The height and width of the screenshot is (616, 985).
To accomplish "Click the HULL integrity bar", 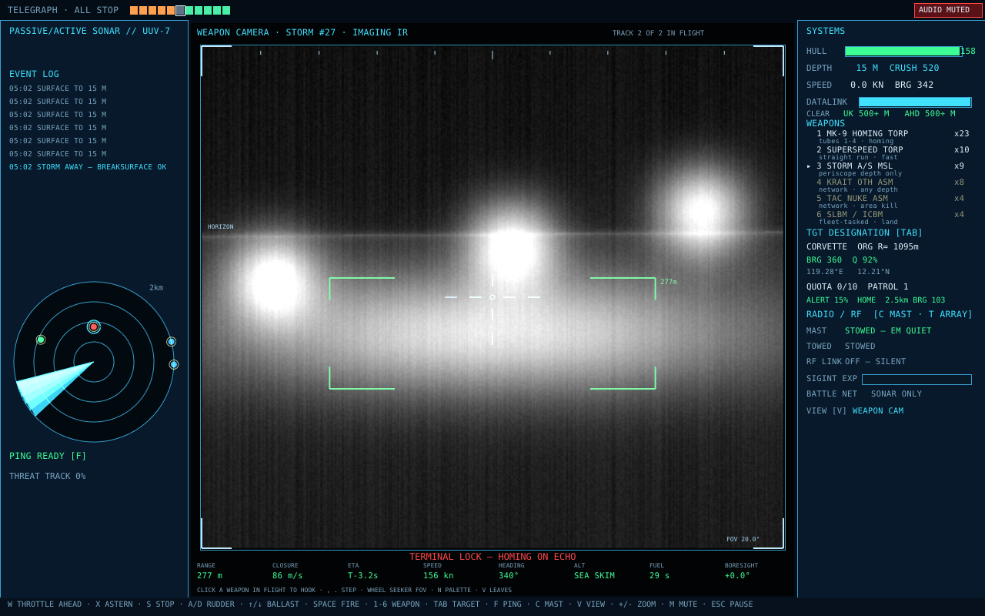I will [903, 52].
